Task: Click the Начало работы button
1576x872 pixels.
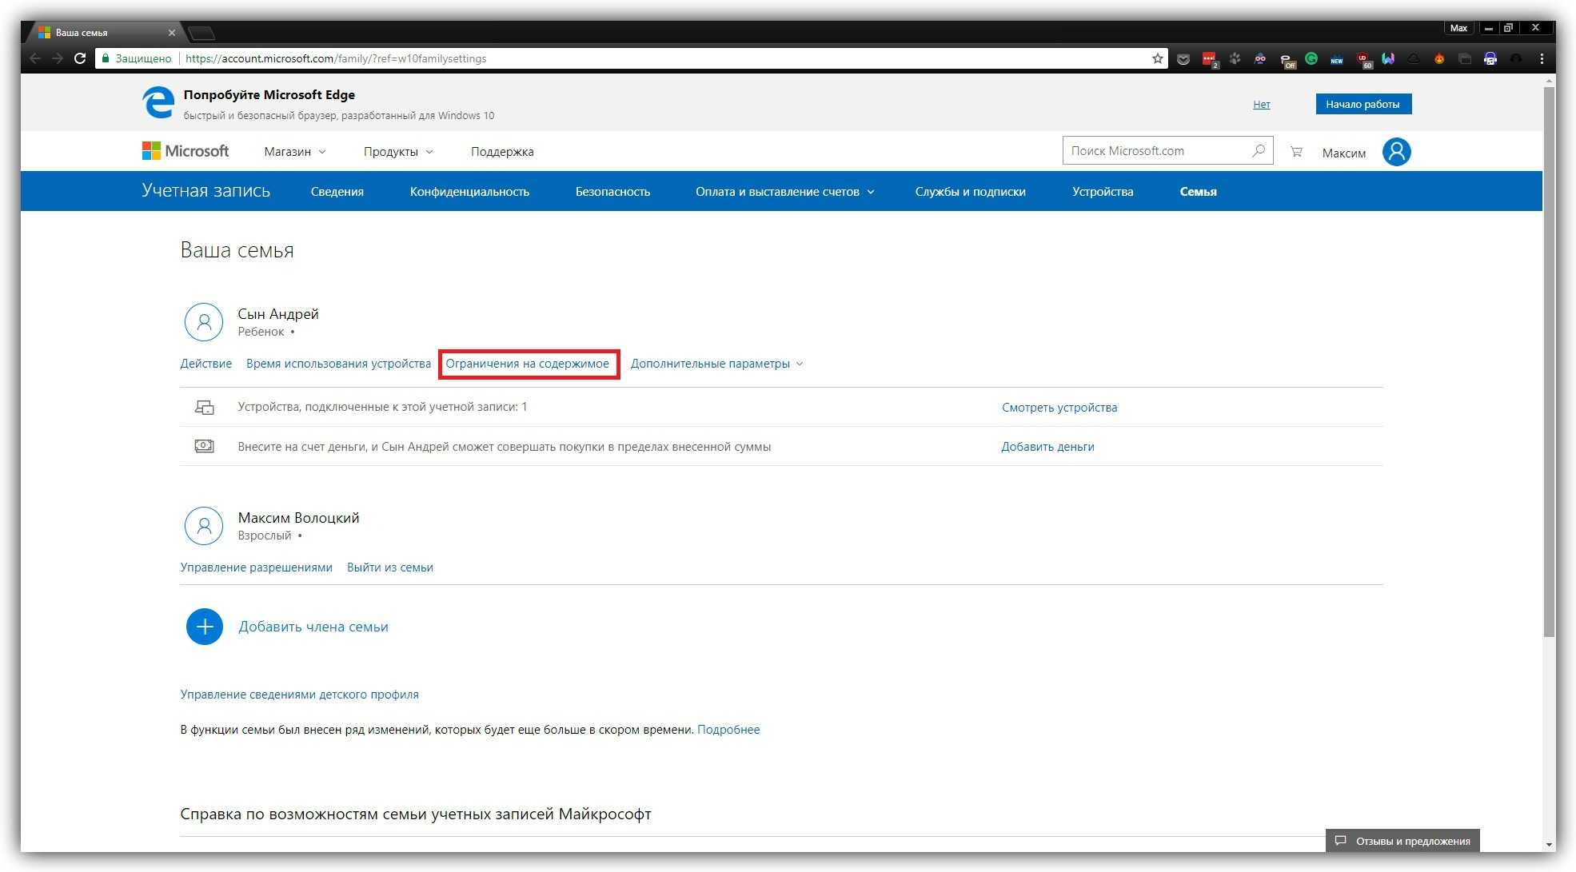Action: coord(1363,104)
